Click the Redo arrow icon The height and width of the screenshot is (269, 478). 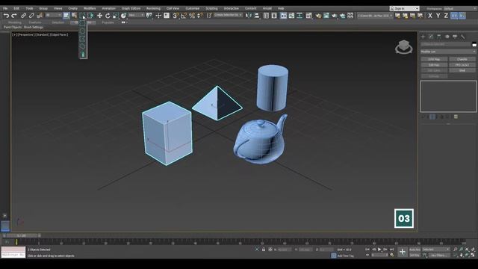tap(14, 16)
